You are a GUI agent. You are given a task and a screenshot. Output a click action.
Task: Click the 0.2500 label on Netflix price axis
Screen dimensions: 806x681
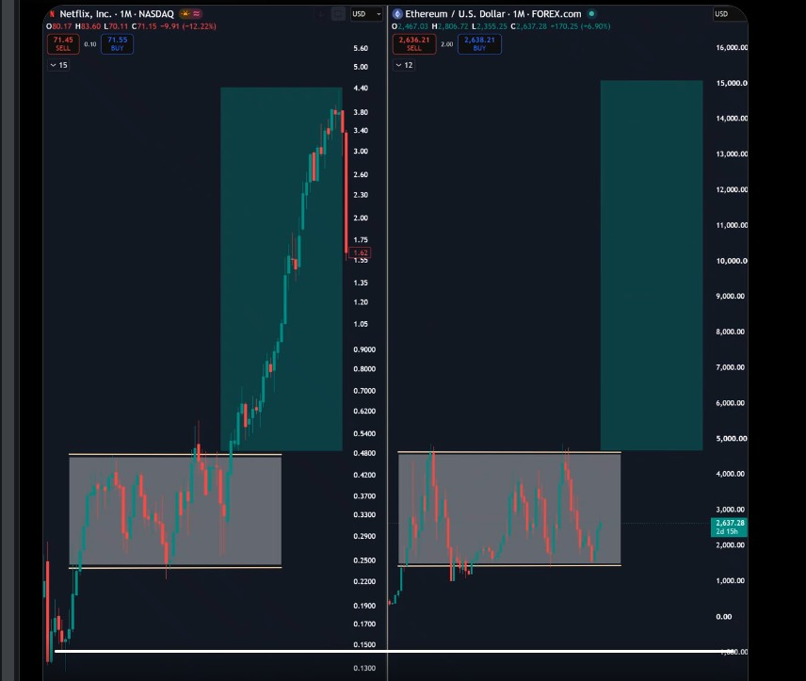(x=364, y=560)
